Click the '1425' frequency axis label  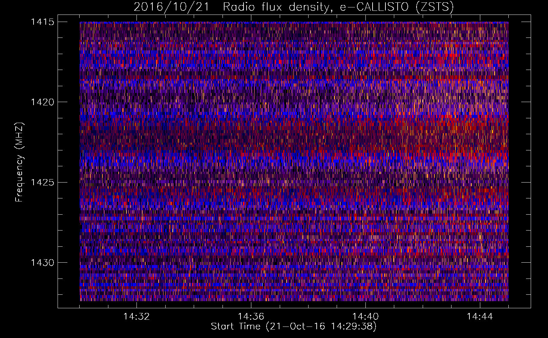pos(42,183)
